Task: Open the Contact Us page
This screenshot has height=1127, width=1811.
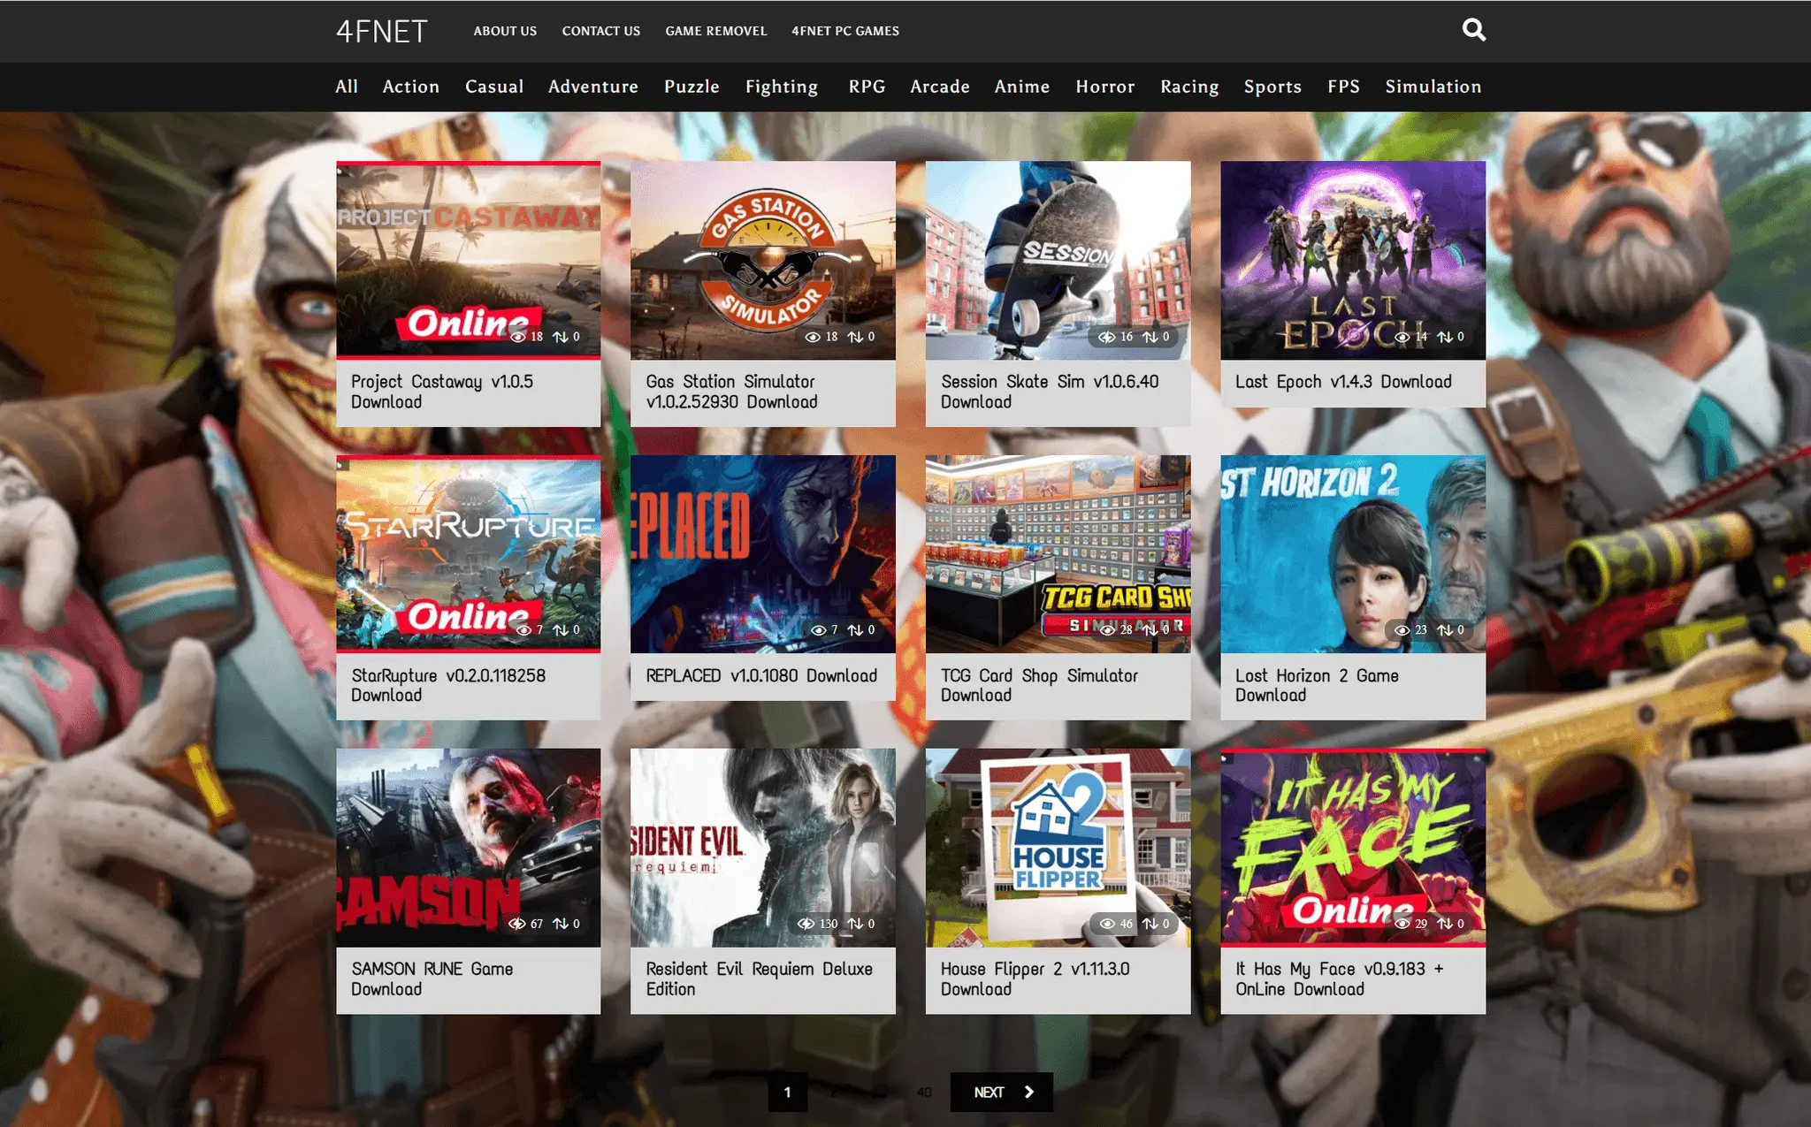Action: (x=601, y=31)
